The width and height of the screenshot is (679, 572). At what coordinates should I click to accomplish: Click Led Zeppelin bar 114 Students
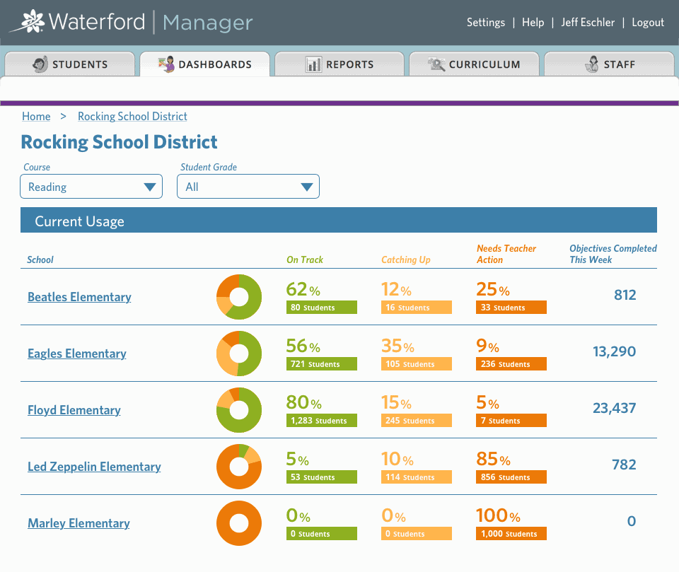pyautogui.click(x=417, y=477)
